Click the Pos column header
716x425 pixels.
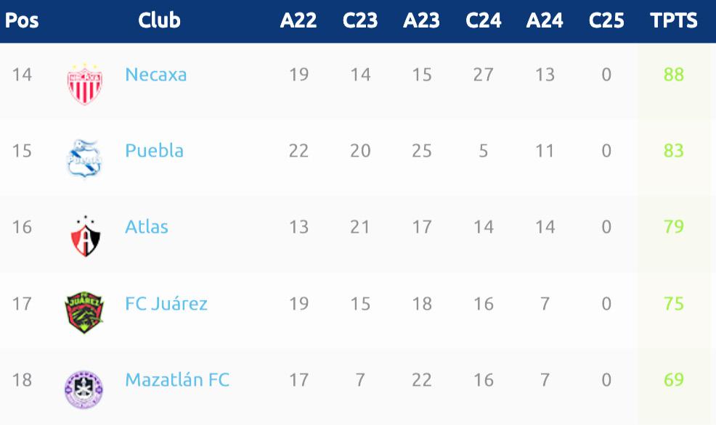pyautogui.click(x=22, y=20)
